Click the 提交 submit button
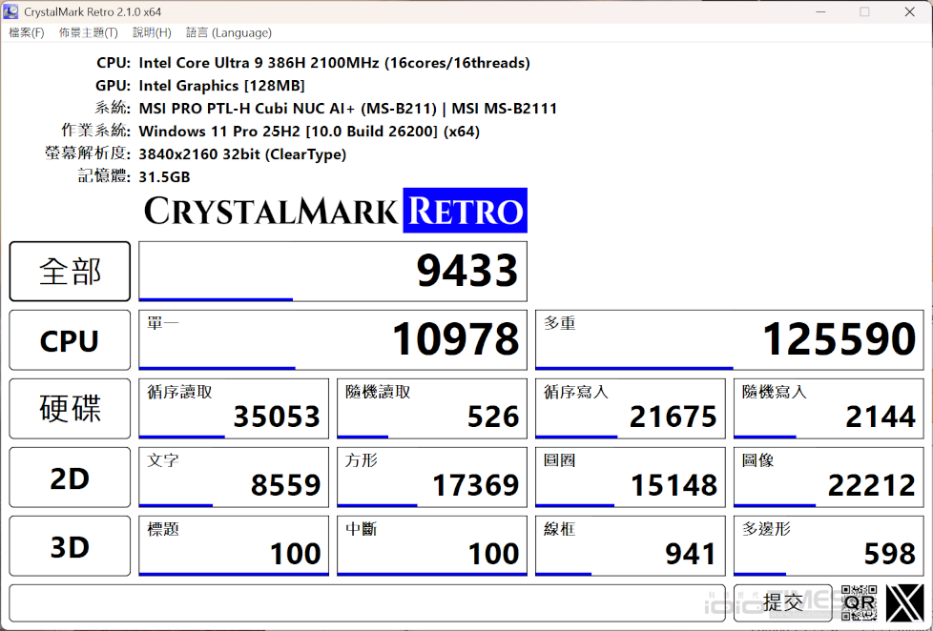The width and height of the screenshot is (933, 631). coord(782,603)
